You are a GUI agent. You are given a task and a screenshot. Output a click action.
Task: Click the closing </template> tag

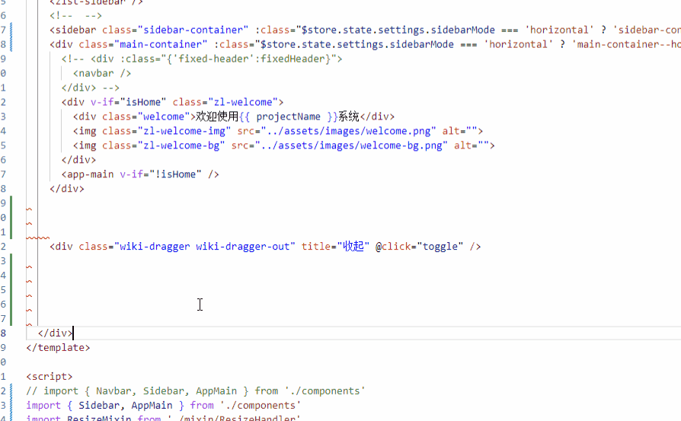[x=58, y=348]
